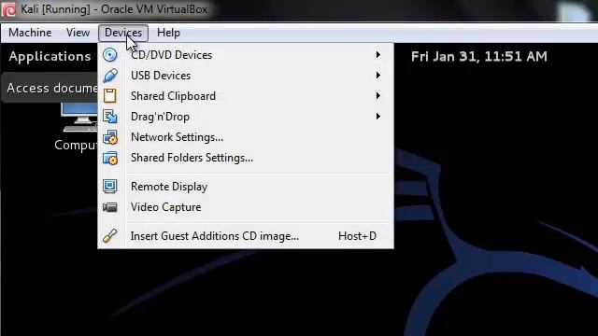Click the Computer desktop icon in Kali
The width and height of the screenshot is (598, 336).
click(x=79, y=118)
